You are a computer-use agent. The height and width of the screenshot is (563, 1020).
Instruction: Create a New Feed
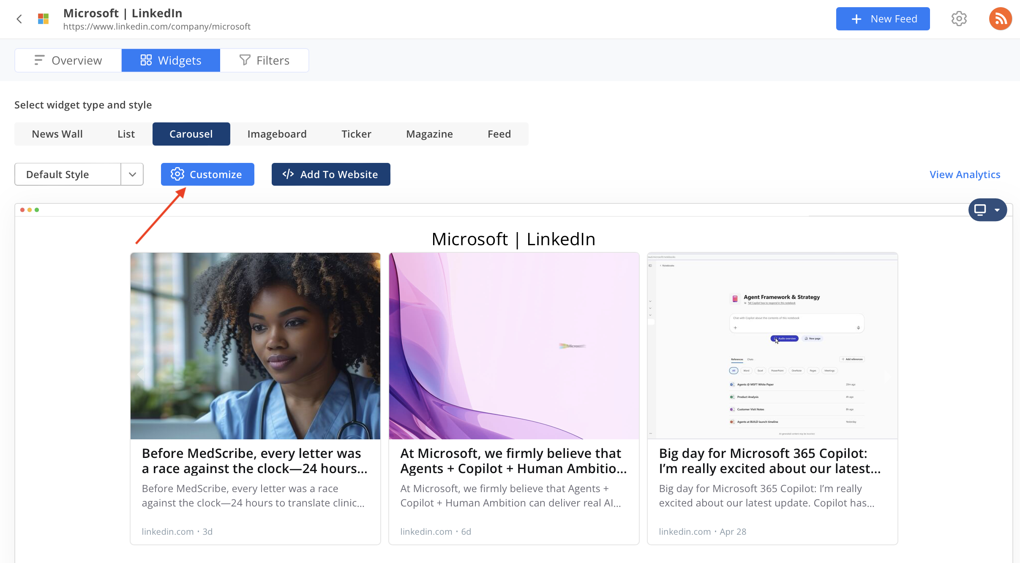[883, 19]
